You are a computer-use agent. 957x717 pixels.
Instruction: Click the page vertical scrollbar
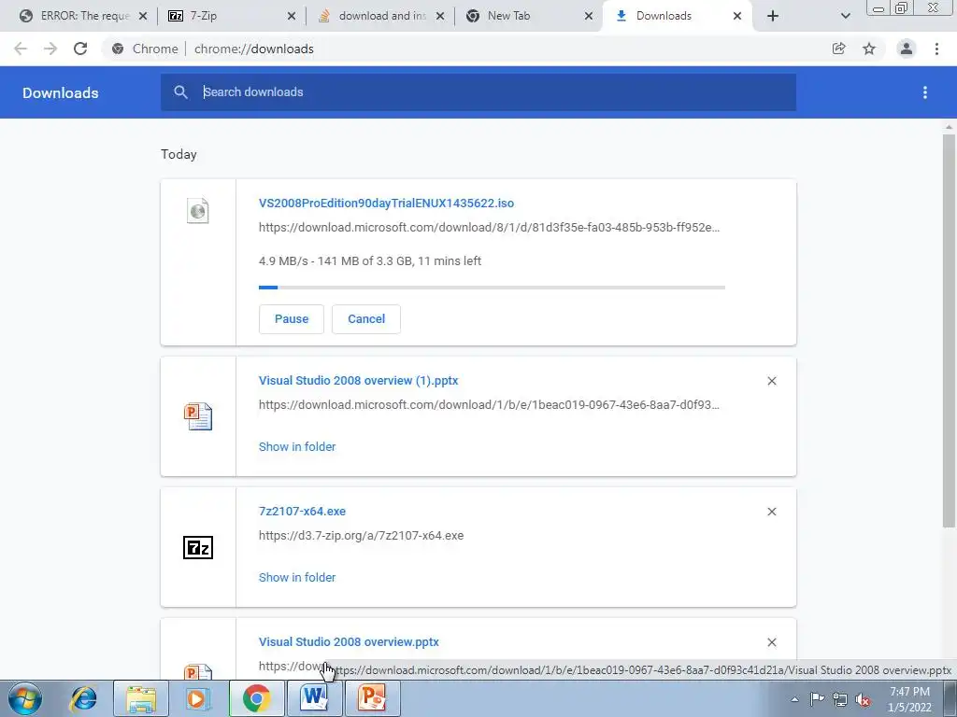coord(949,330)
